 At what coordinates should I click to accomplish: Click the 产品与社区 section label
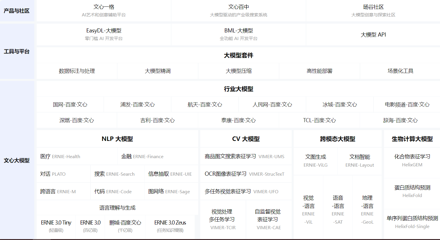17,11
